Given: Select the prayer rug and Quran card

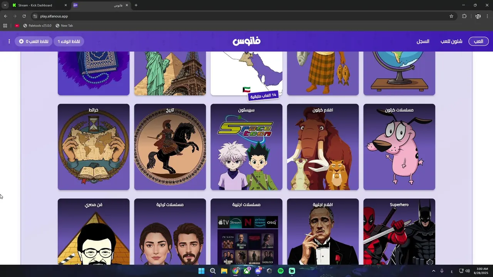Looking at the screenshot, I should coord(94,73).
